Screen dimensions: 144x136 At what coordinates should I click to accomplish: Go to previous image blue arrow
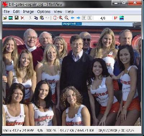pos(72,18)
